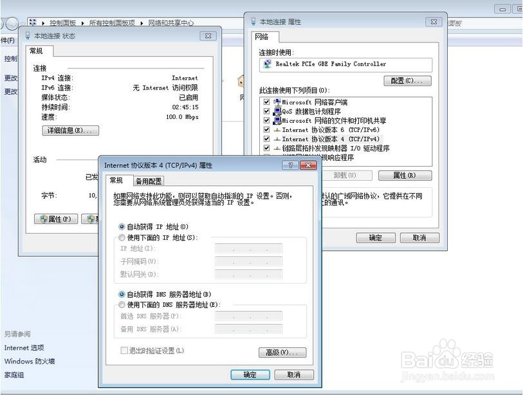The height and width of the screenshot is (395, 523).
Task: Click the help question mark in the IPv4 dialog
Action: [290, 165]
